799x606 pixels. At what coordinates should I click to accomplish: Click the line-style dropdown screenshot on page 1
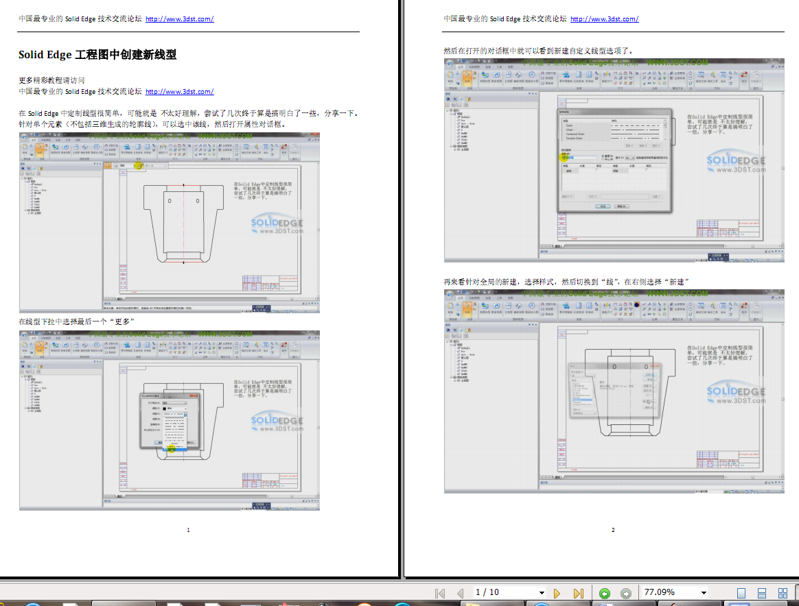(x=170, y=420)
